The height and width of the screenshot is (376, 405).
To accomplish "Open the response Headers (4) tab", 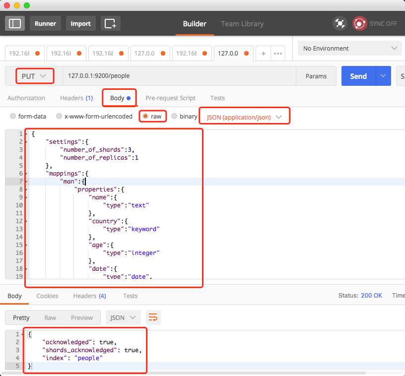I will pos(90,296).
